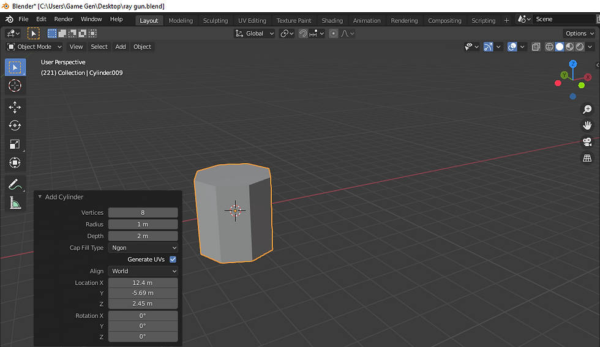
Task: Switch to material preview shading
Action: 570,47
